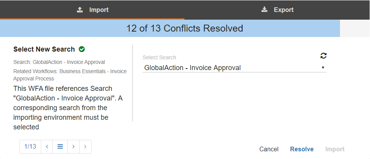Refresh the search list with the sync icon

tap(323, 56)
